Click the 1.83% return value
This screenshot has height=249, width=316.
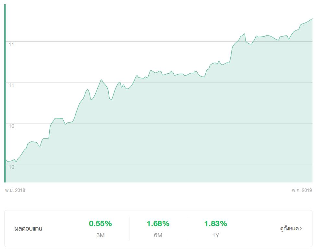(x=215, y=223)
